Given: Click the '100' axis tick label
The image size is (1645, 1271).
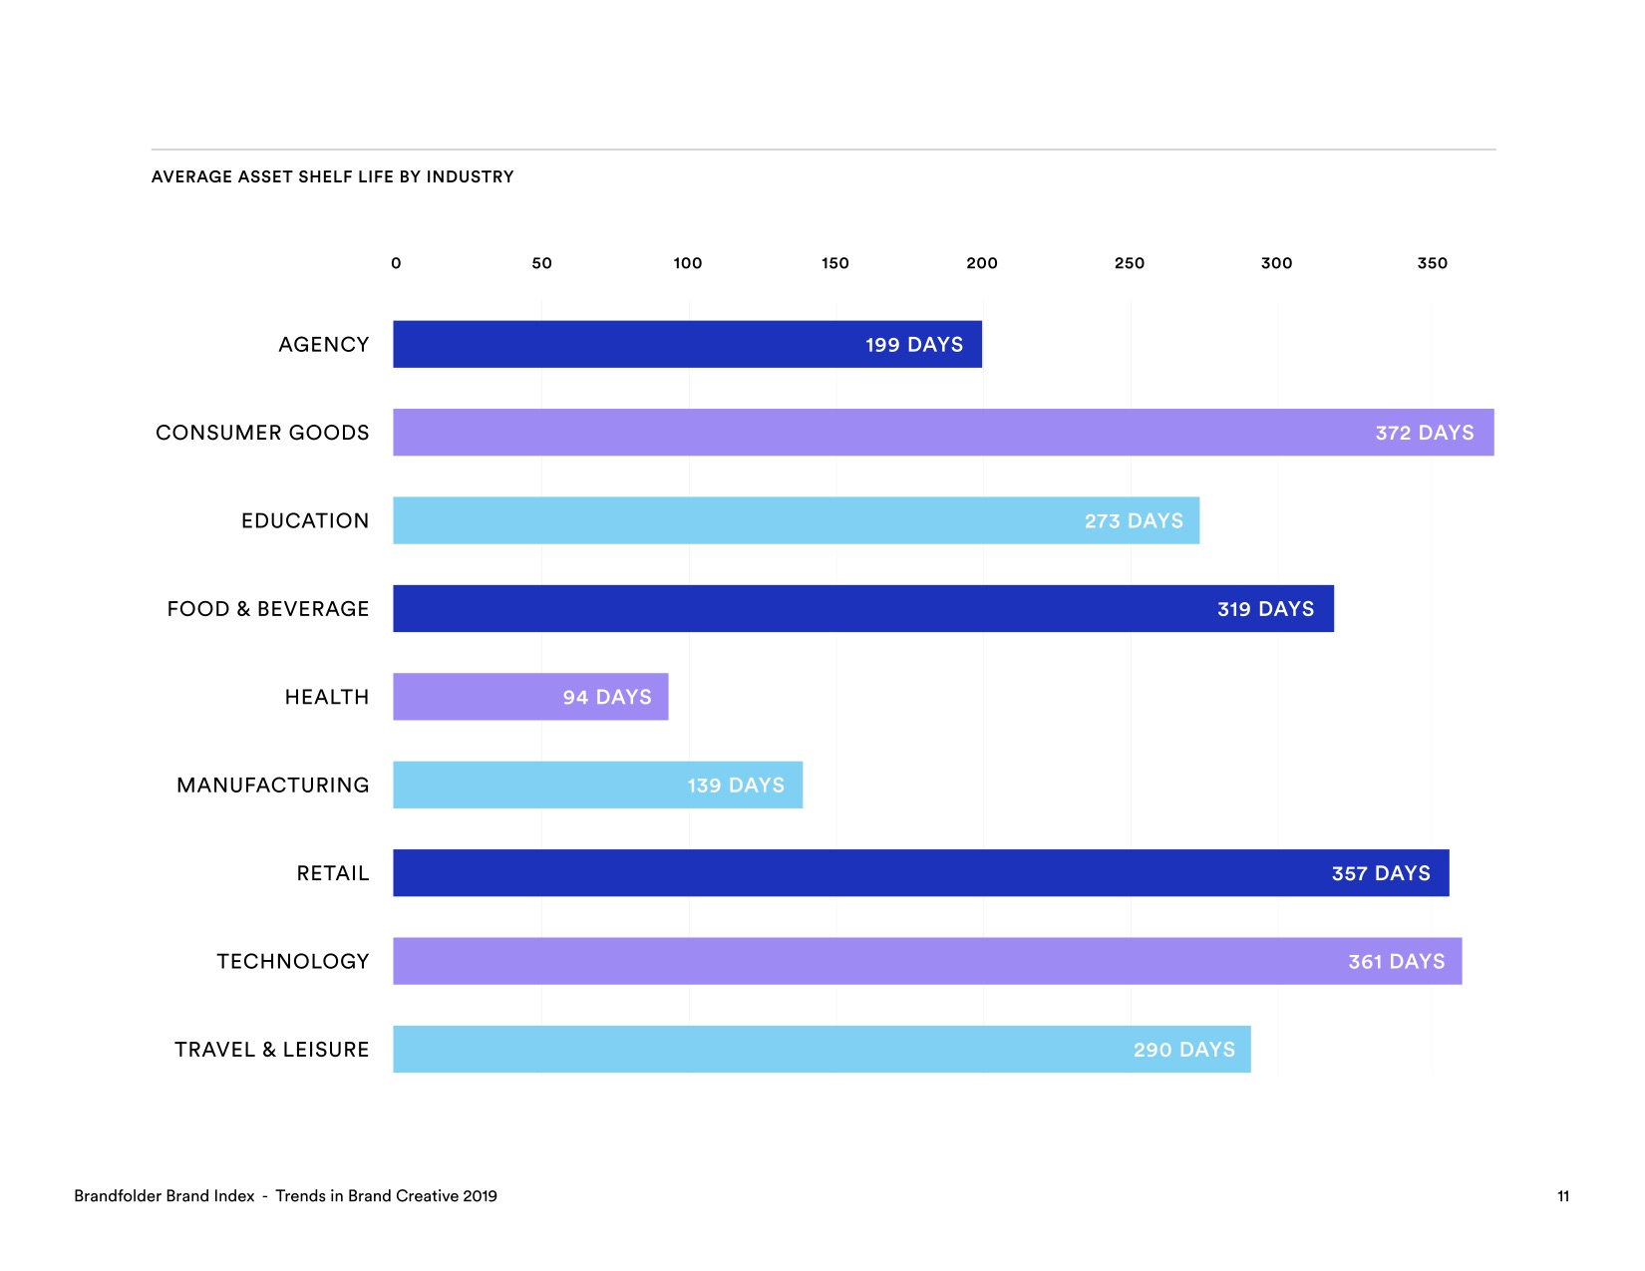Looking at the screenshot, I should point(688,263).
